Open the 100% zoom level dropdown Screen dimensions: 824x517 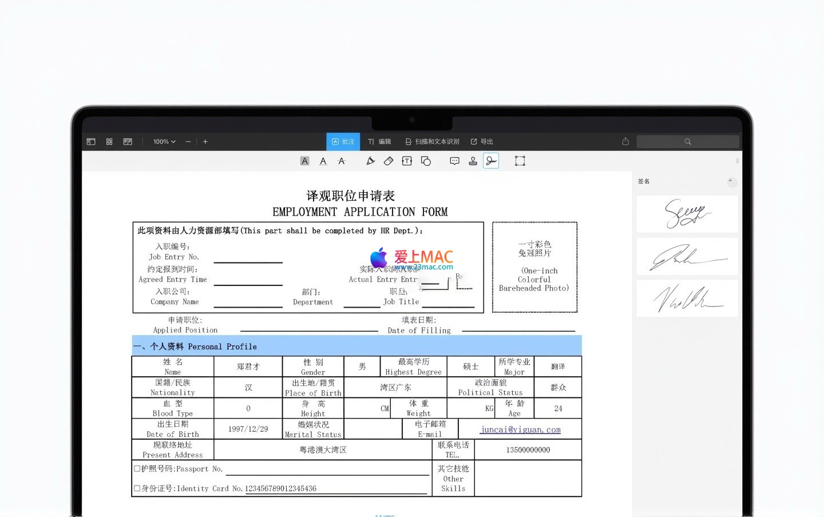(x=164, y=142)
